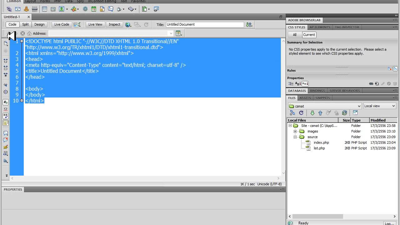Image resolution: width=400 pixels, height=225 pixels.
Task: Switch to the Layout insert tab
Action: pos(31,1)
